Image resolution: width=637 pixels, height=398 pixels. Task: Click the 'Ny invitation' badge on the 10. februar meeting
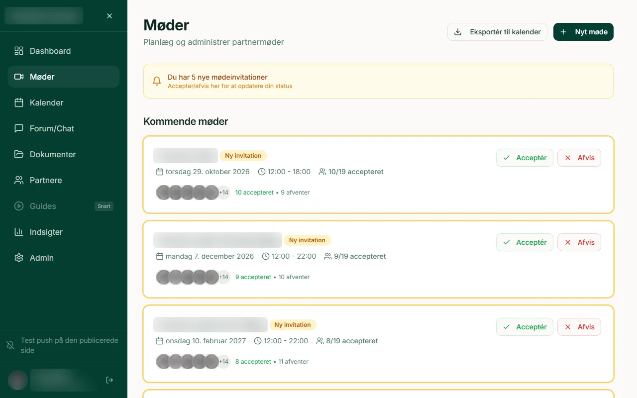point(293,325)
